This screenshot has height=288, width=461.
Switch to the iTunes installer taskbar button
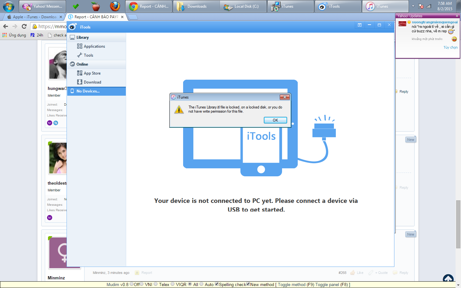pos(291,6)
